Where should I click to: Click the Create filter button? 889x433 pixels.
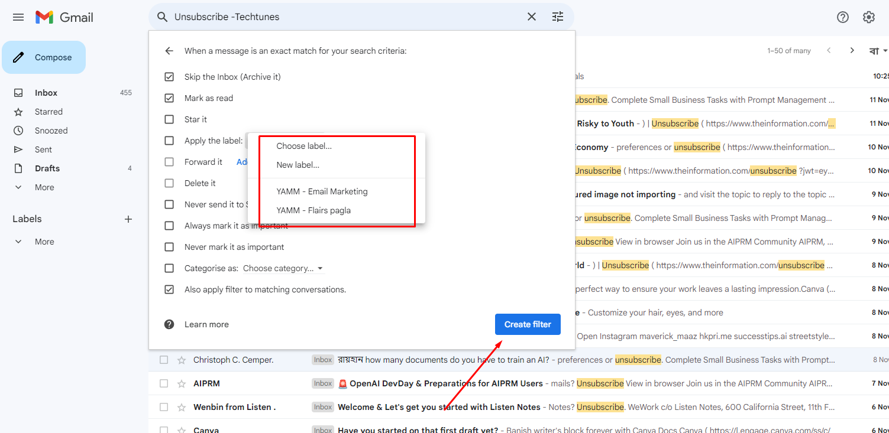click(x=528, y=324)
